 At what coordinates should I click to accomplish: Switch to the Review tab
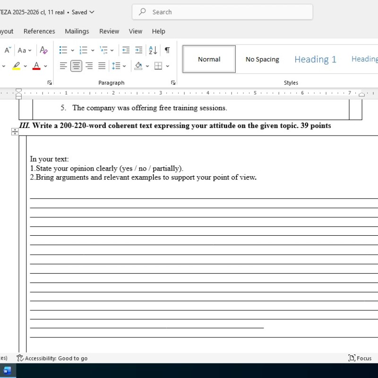(x=109, y=31)
